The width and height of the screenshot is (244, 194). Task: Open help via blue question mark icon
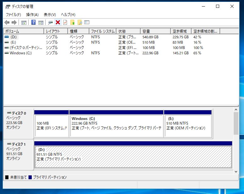(33, 22)
